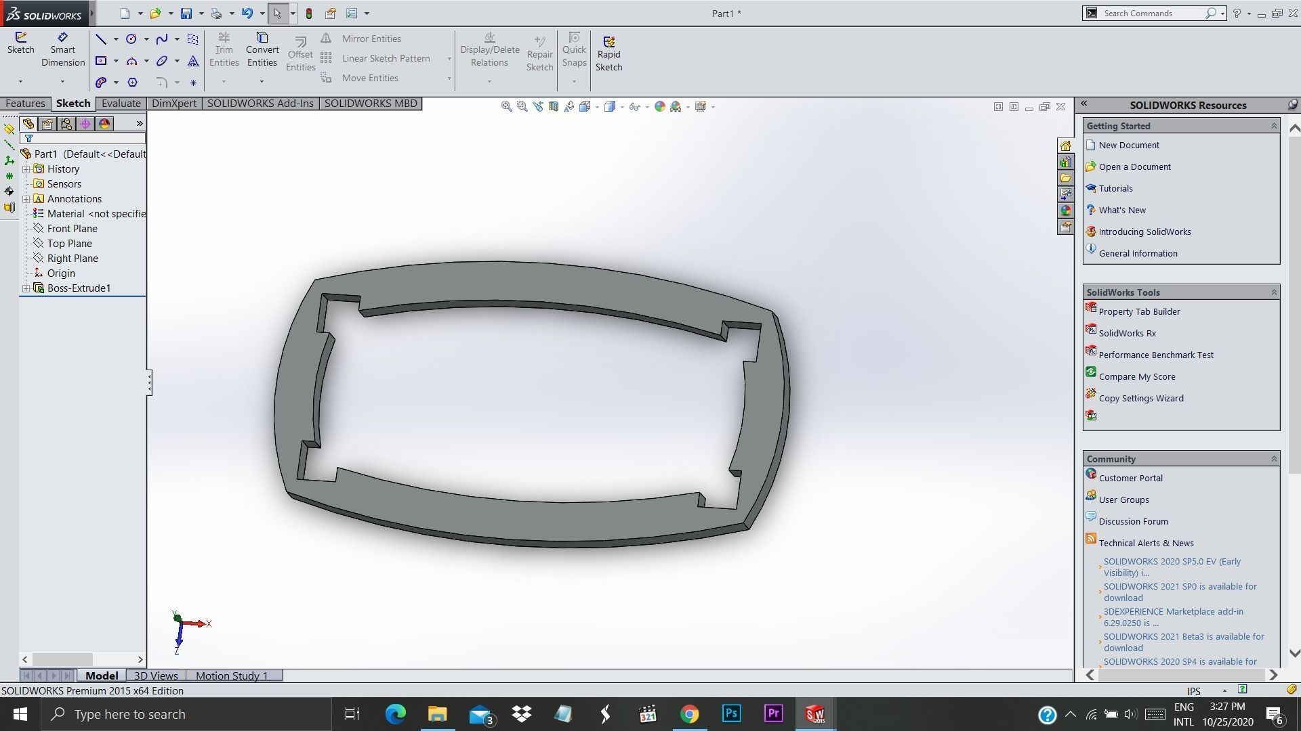Click the Undo icon
The height and width of the screenshot is (731, 1301).
tap(247, 14)
